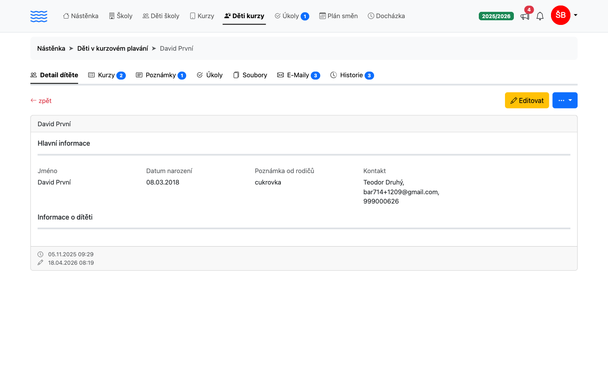Open the Historie tab
This screenshot has width=608, height=380.
[352, 75]
